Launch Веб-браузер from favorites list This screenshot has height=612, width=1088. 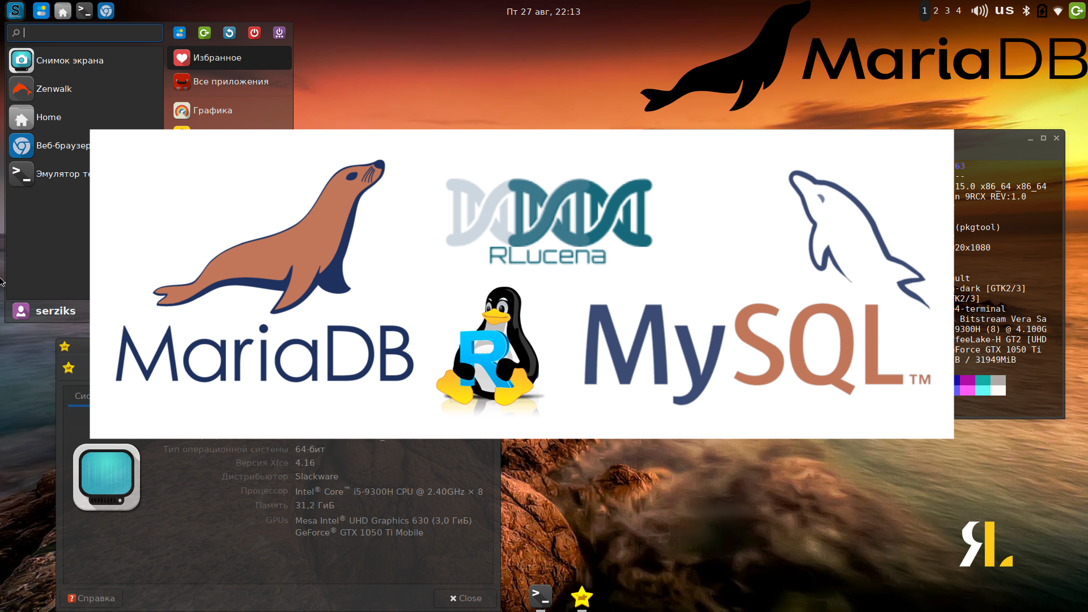click(x=49, y=146)
